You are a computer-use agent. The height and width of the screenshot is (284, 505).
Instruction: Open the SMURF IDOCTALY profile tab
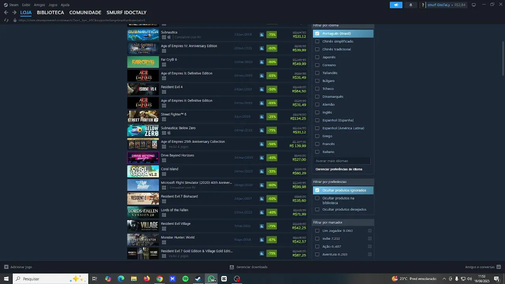pos(126,13)
